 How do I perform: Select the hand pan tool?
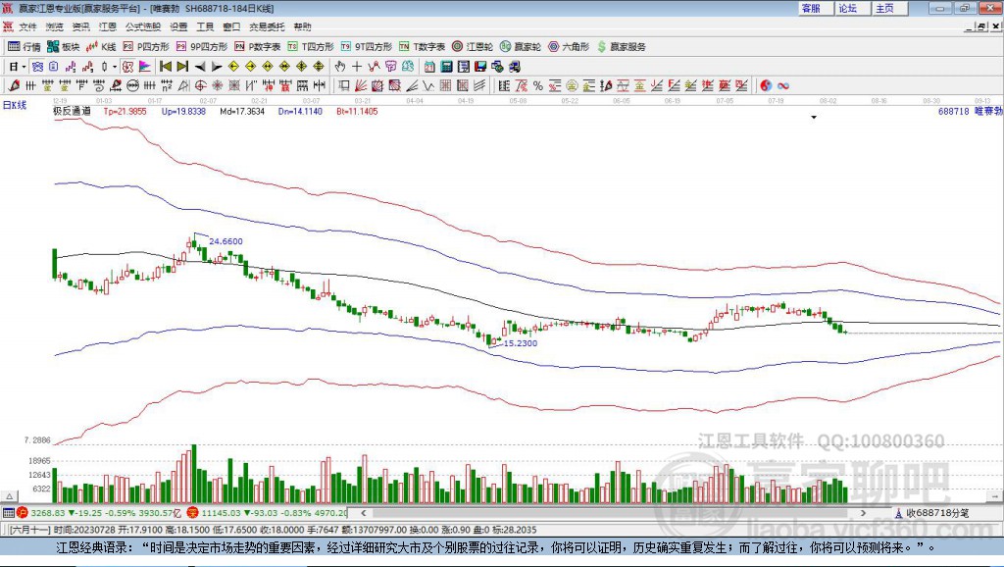(340, 67)
